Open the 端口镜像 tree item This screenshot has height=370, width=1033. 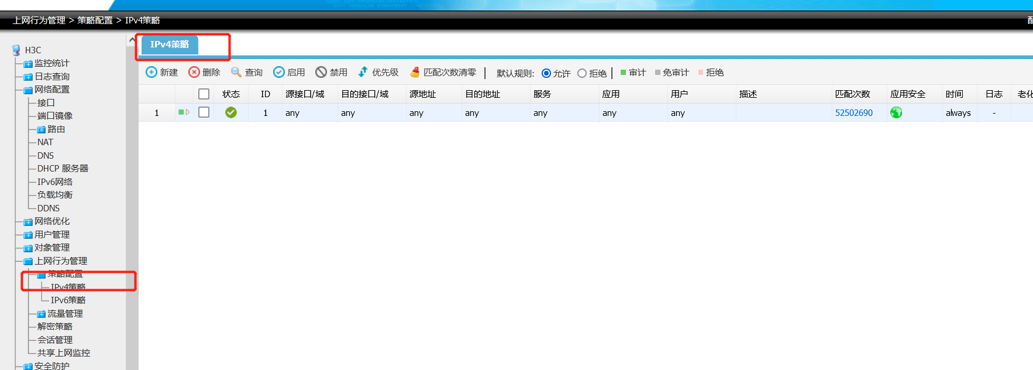(55, 116)
